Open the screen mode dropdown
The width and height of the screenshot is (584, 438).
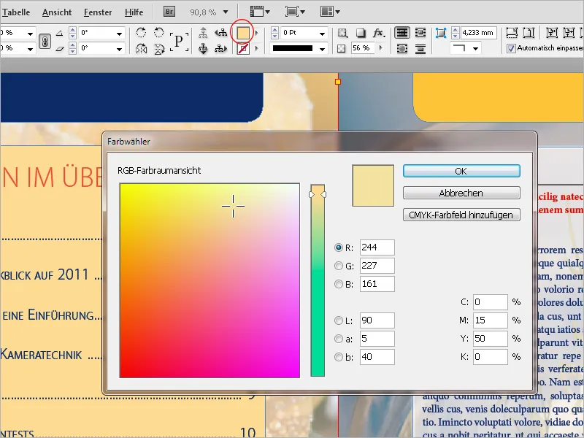pos(295,12)
